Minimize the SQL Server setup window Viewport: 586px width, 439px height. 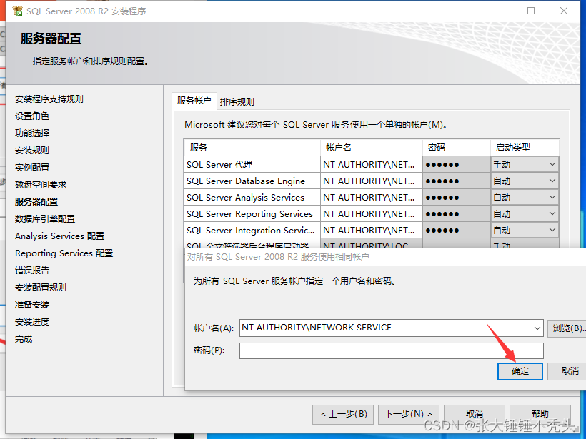[x=499, y=11]
